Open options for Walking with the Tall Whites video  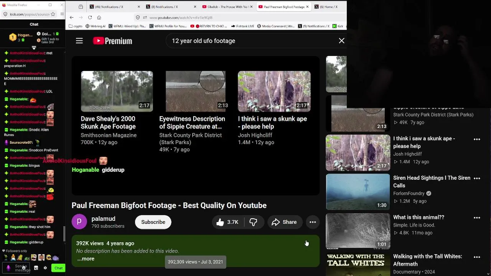pyautogui.click(x=477, y=257)
